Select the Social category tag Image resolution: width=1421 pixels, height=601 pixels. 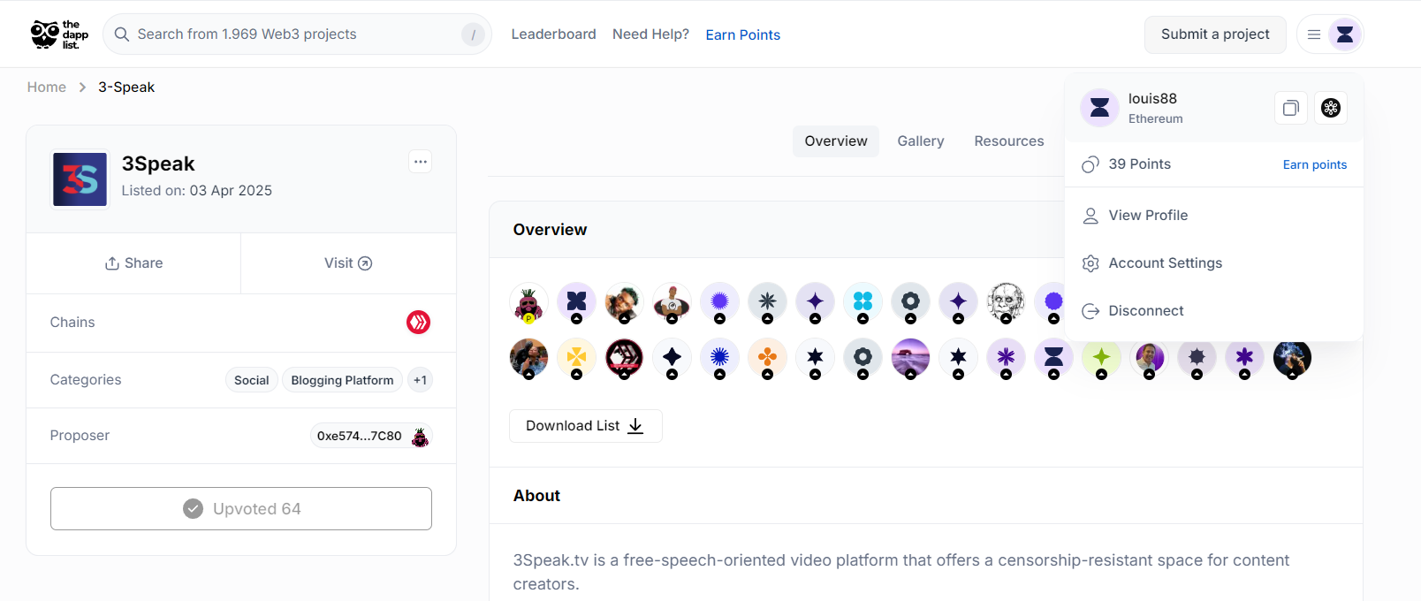click(252, 380)
